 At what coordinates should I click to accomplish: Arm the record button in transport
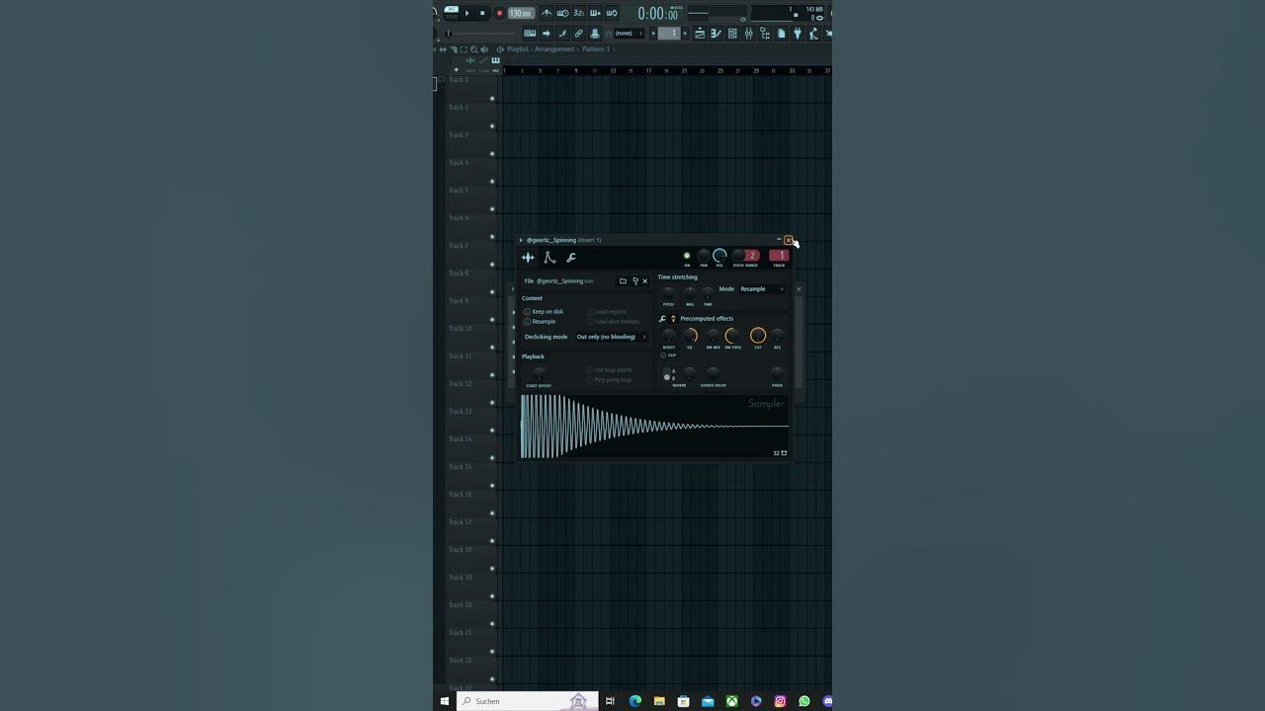499,13
